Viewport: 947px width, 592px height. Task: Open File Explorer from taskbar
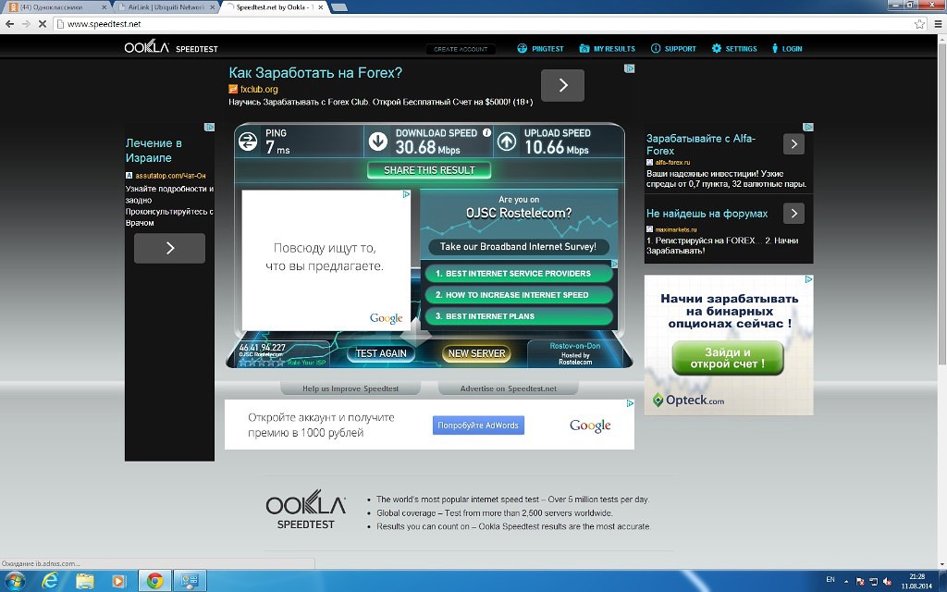[84, 581]
